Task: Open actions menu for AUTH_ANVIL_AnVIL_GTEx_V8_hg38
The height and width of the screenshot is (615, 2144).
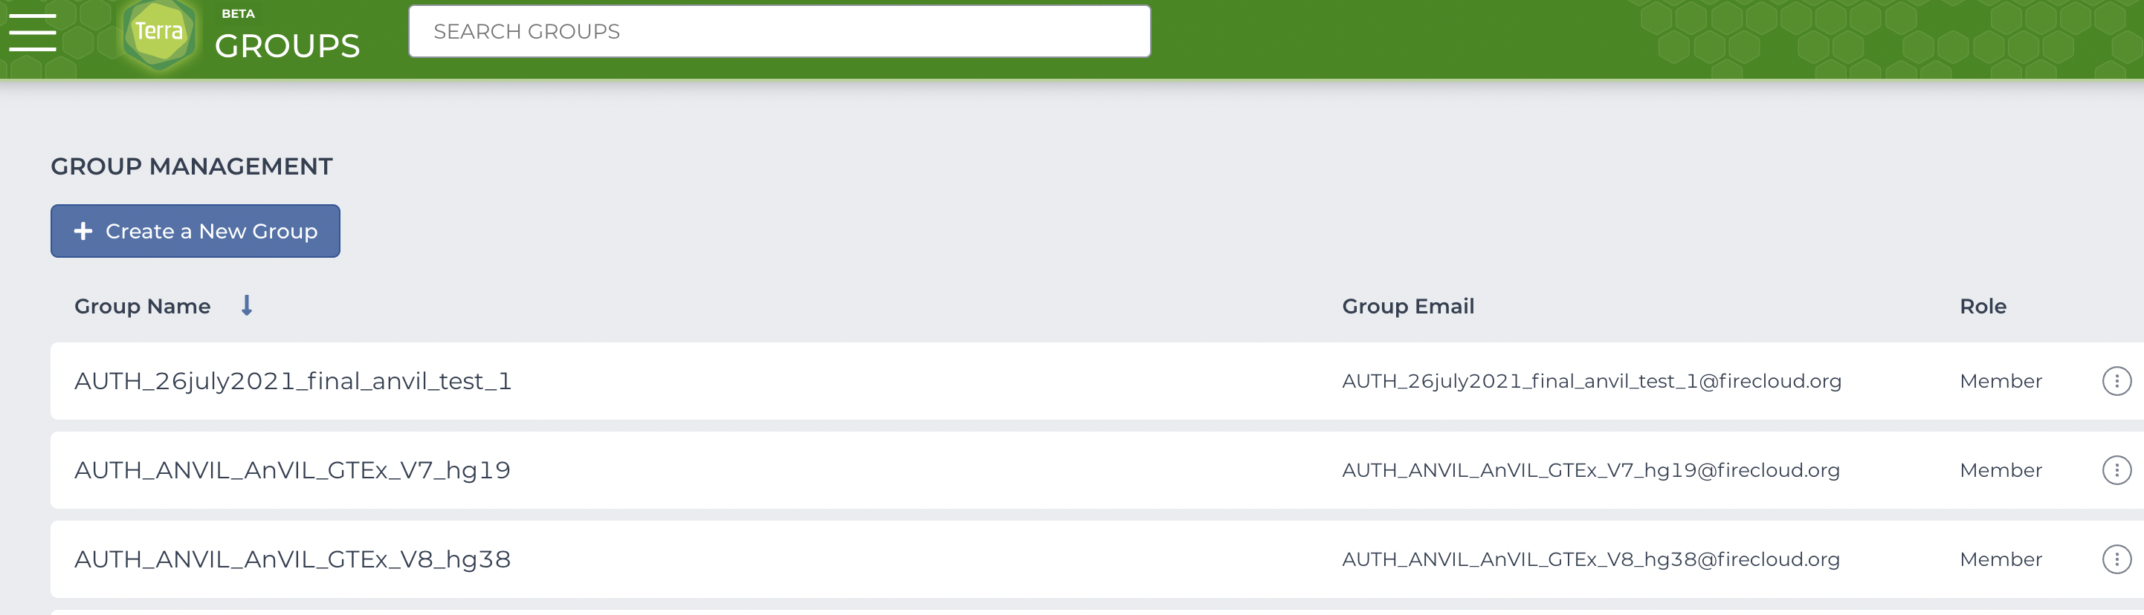Action: [x=2116, y=559]
